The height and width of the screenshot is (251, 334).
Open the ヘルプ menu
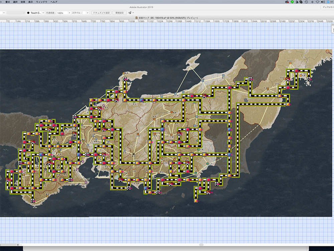[x=53, y=2]
